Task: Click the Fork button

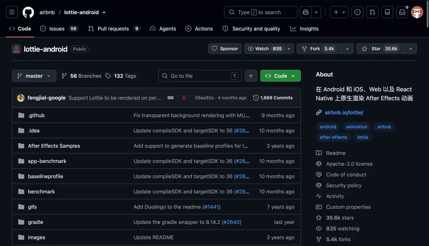Action: pyautogui.click(x=319, y=49)
